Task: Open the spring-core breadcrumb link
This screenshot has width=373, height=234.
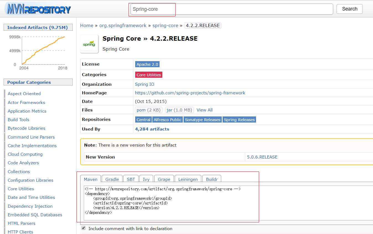Action: pyautogui.click(x=165, y=25)
